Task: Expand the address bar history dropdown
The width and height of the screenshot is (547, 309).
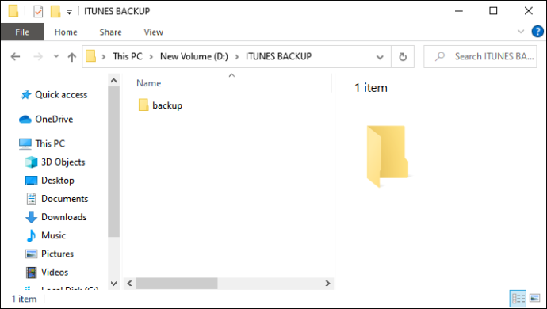Action: 380,57
